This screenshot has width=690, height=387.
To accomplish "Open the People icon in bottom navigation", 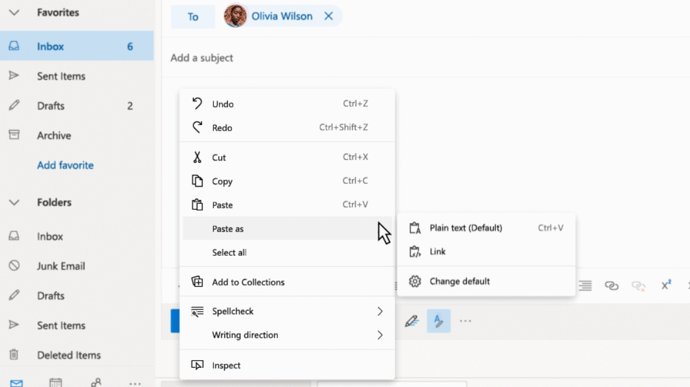I will 95,382.
